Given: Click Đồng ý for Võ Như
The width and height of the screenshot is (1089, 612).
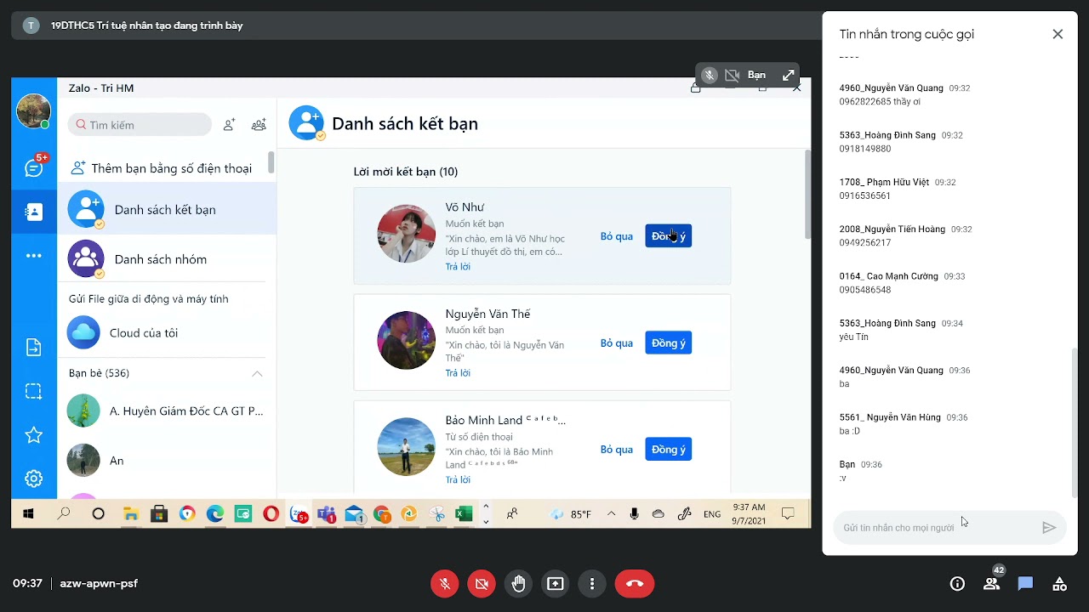Looking at the screenshot, I should (668, 236).
